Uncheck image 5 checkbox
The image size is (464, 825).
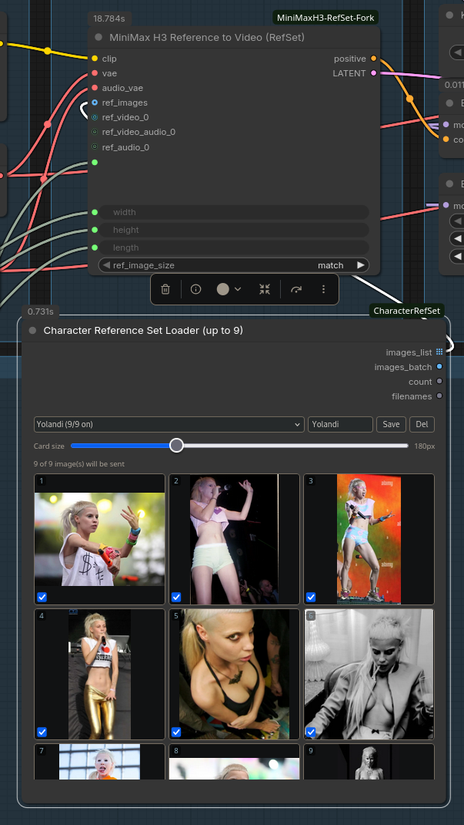tap(176, 732)
